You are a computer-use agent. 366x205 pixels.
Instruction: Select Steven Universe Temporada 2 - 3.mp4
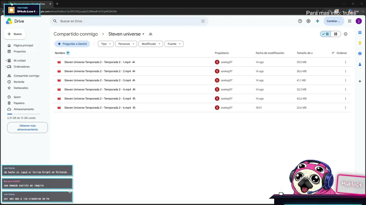point(202,80)
